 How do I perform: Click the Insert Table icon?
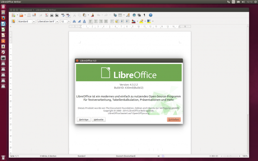point(120,15)
